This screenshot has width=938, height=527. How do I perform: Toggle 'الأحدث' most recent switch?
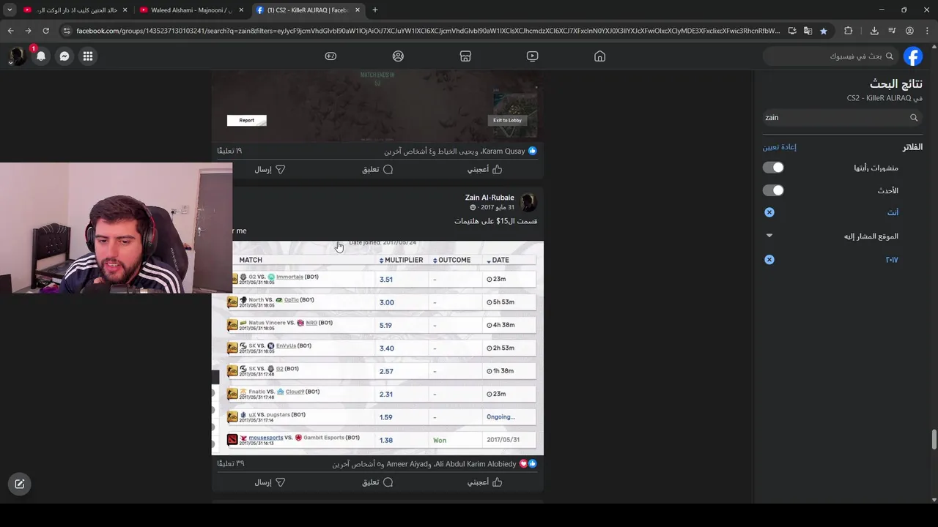773,190
